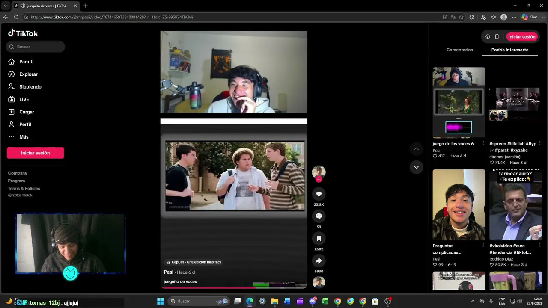The image size is (548, 308).
Task: Open the 'Preguntas complicadas' video thumbnail
Action: 459,205
